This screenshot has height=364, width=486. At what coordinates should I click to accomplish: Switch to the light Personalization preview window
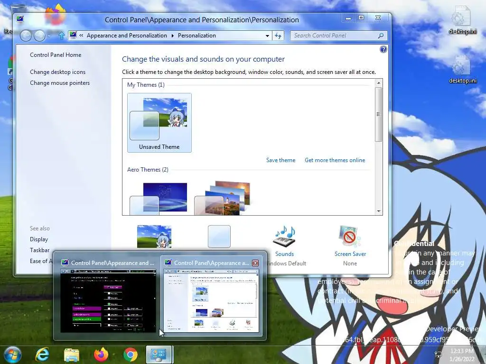(x=211, y=301)
